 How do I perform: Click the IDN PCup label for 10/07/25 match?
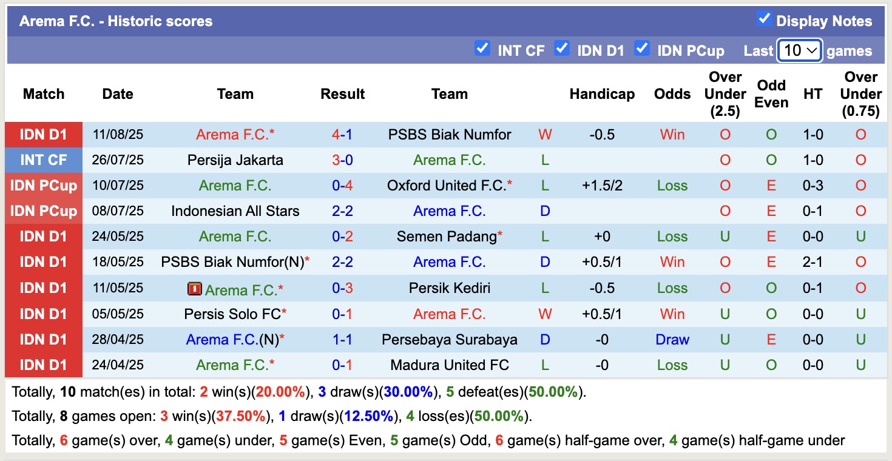click(x=43, y=186)
